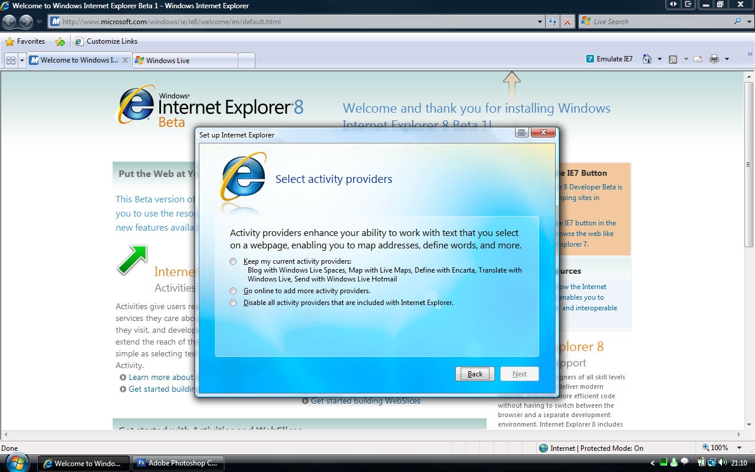Switch to the Windows Live tab

[185, 60]
